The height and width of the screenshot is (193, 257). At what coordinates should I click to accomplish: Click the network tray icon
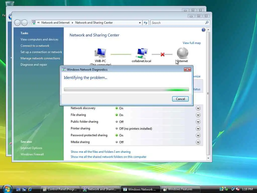point(233,189)
